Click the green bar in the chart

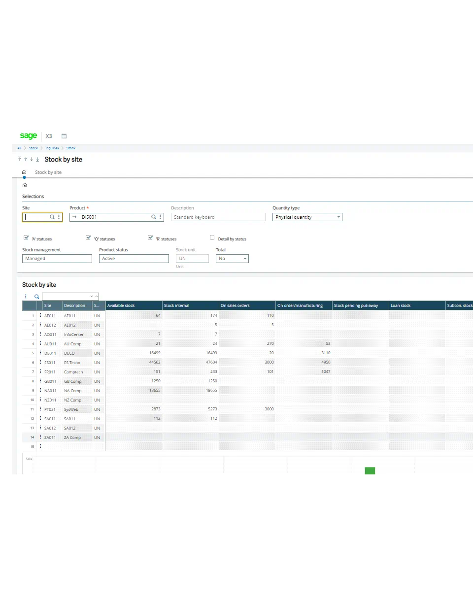pyautogui.click(x=370, y=471)
